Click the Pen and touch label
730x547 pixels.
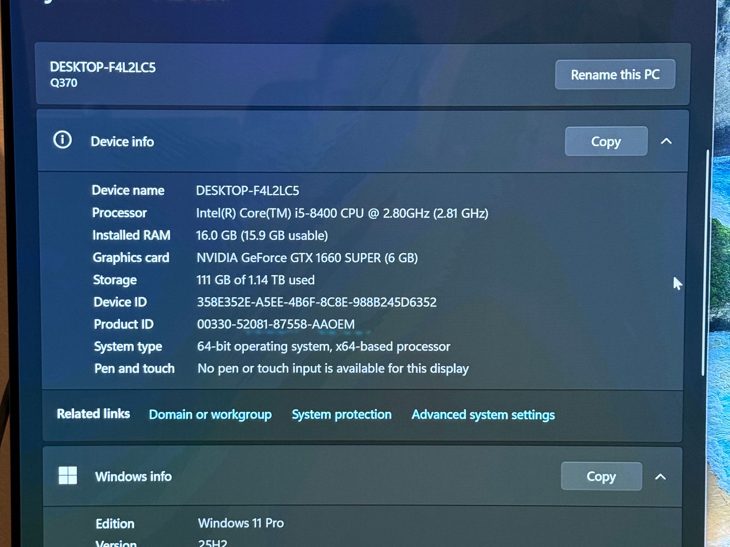click(x=134, y=369)
